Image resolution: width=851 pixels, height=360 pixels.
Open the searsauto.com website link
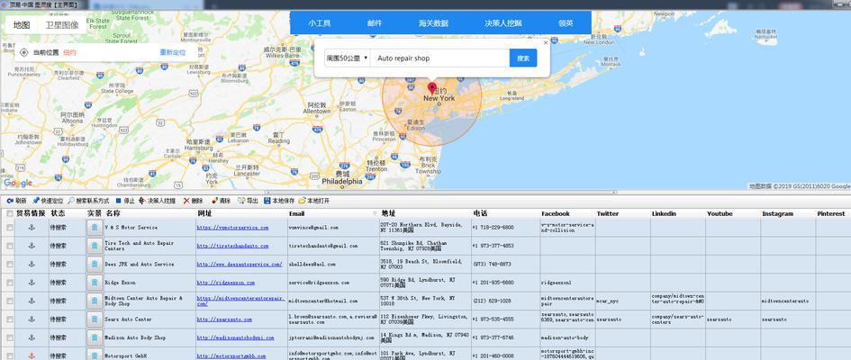(224, 319)
